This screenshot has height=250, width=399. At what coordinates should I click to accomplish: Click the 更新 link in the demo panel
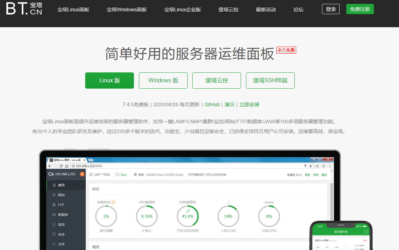[307, 175]
